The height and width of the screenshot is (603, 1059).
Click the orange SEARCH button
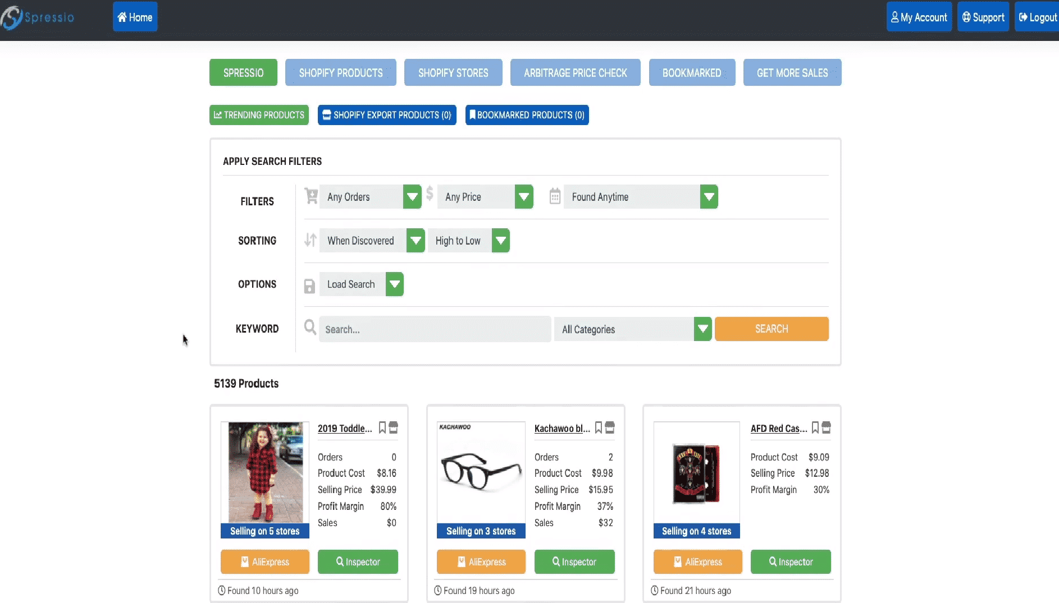click(x=772, y=329)
